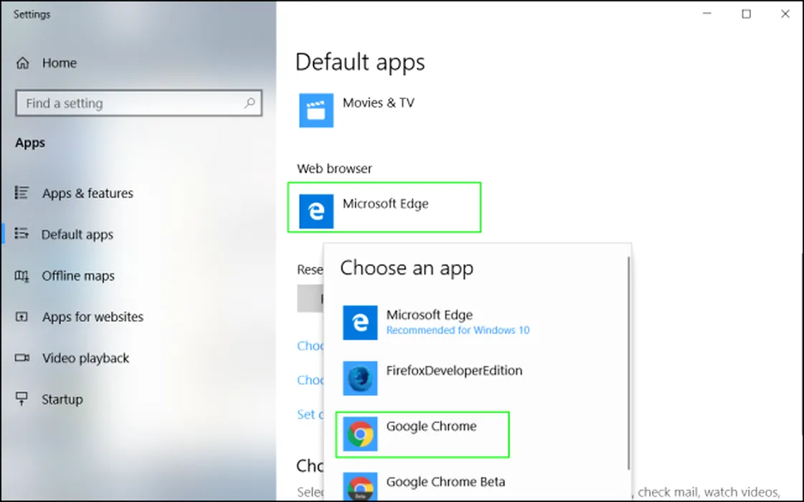Click the Movies & TV default app label
This screenshot has height=502, width=804.
pos(379,103)
